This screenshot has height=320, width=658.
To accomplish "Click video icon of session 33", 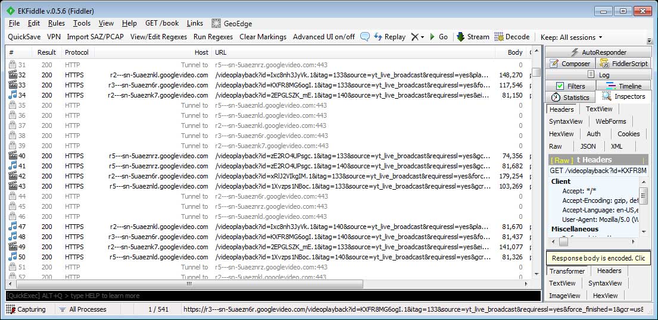I will coord(13,85).
